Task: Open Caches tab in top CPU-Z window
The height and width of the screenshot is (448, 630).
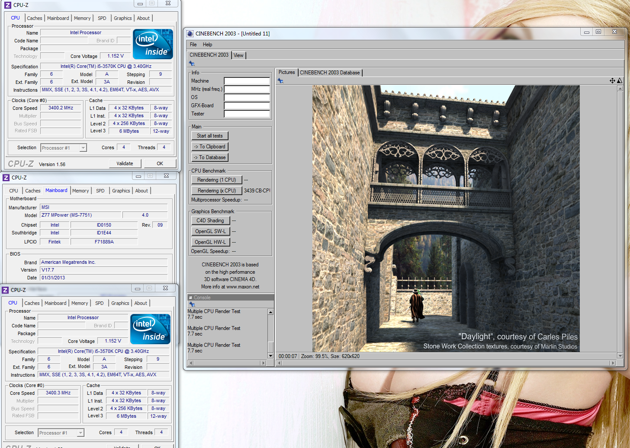Action: click(35, 18)
